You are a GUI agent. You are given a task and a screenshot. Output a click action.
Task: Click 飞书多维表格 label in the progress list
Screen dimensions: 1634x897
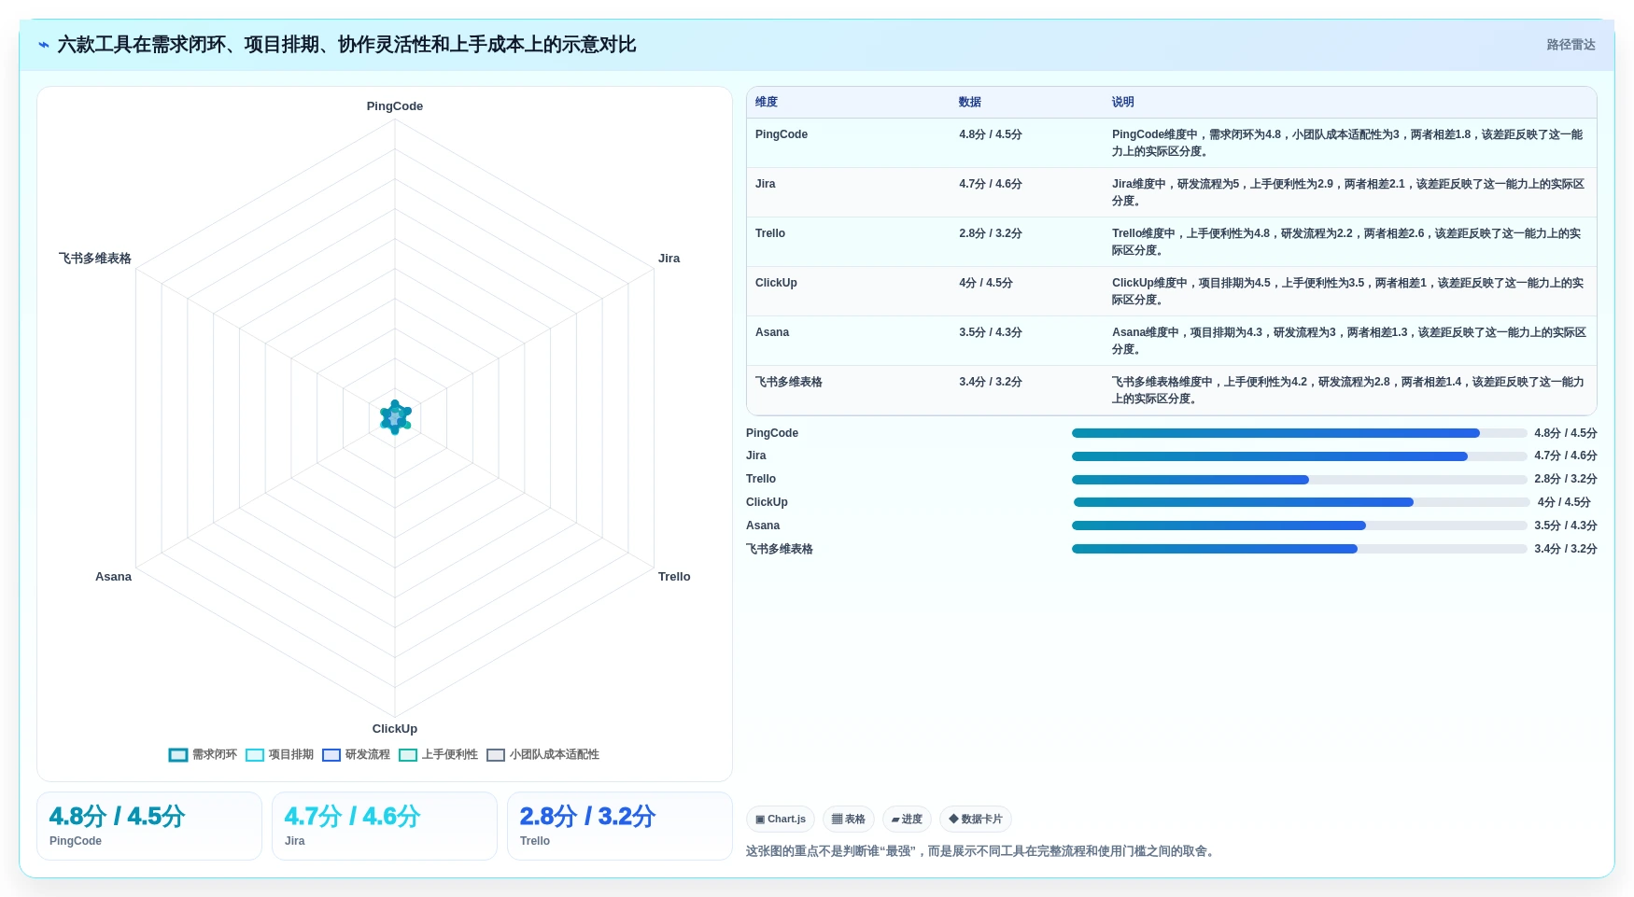point(780,549)
